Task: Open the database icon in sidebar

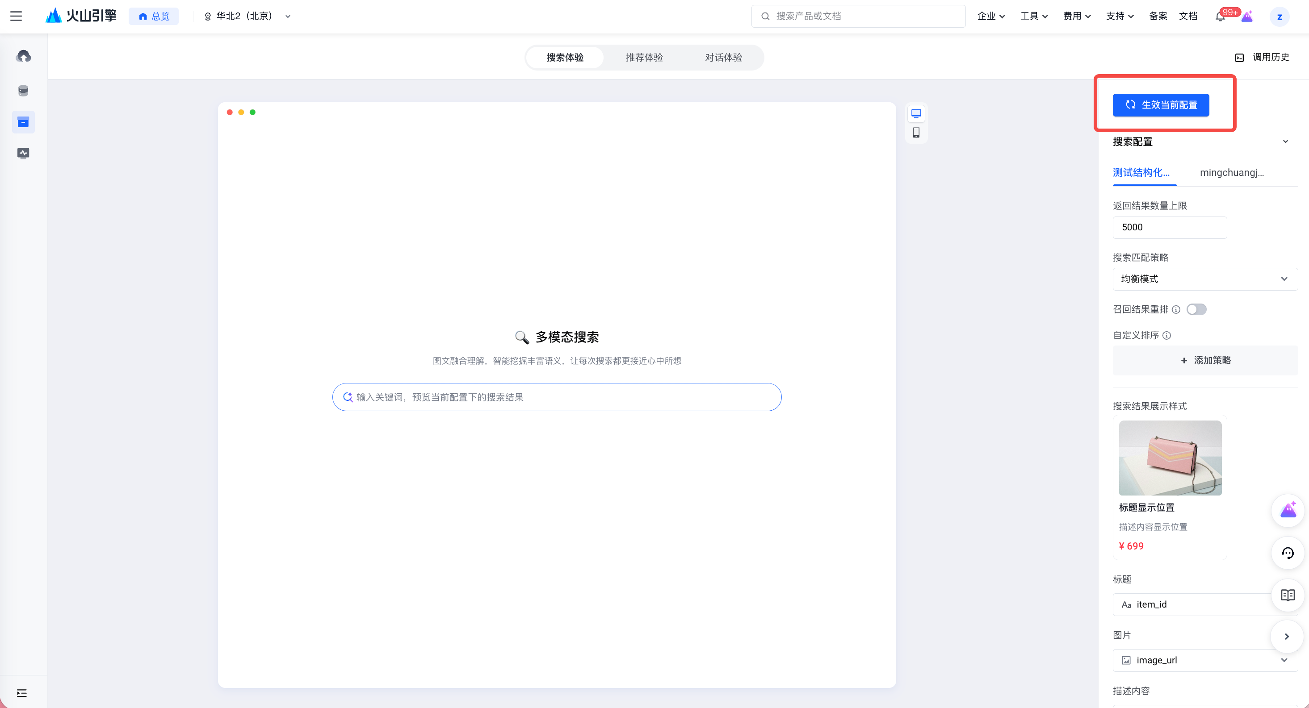Action: [x=23, y=91]
